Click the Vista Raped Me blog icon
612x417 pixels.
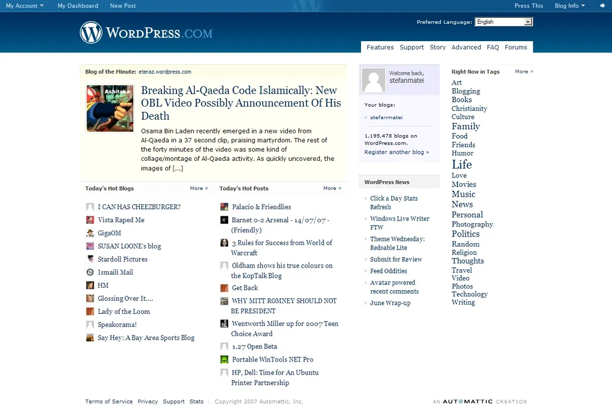coord(90,220)
